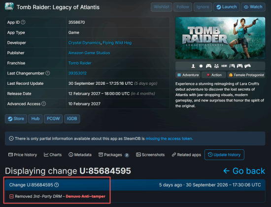The height and width of the screenshot is (207, 271).
Task: Switch to the Charts tab
Action: pos(53,155)
